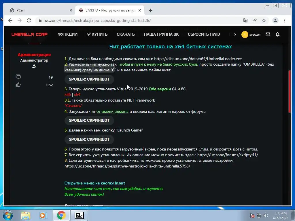Expand SPOILER: СКРИНШОТ under step 5
Image resolution: width=295 pixels, height=221 pixels.
click(x=89, y=140)
